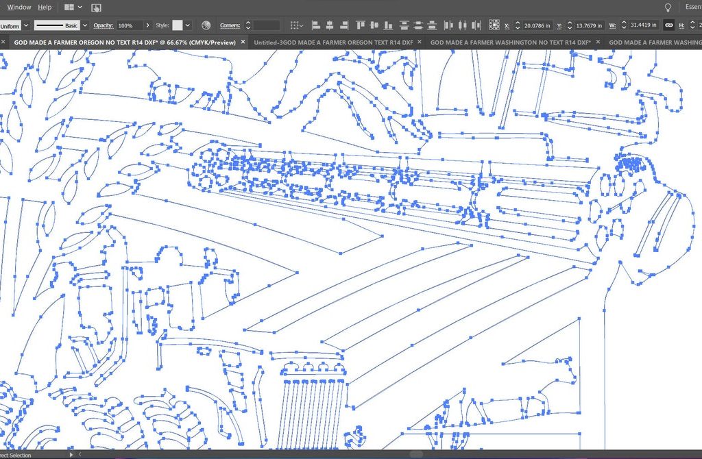Expand the arrange documents dropdown
702x459 pixels.
pyautogui.click(x=80, y=7)
